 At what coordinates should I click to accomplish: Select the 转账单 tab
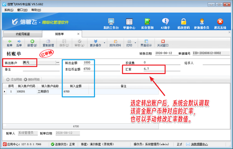coord(59,34)
